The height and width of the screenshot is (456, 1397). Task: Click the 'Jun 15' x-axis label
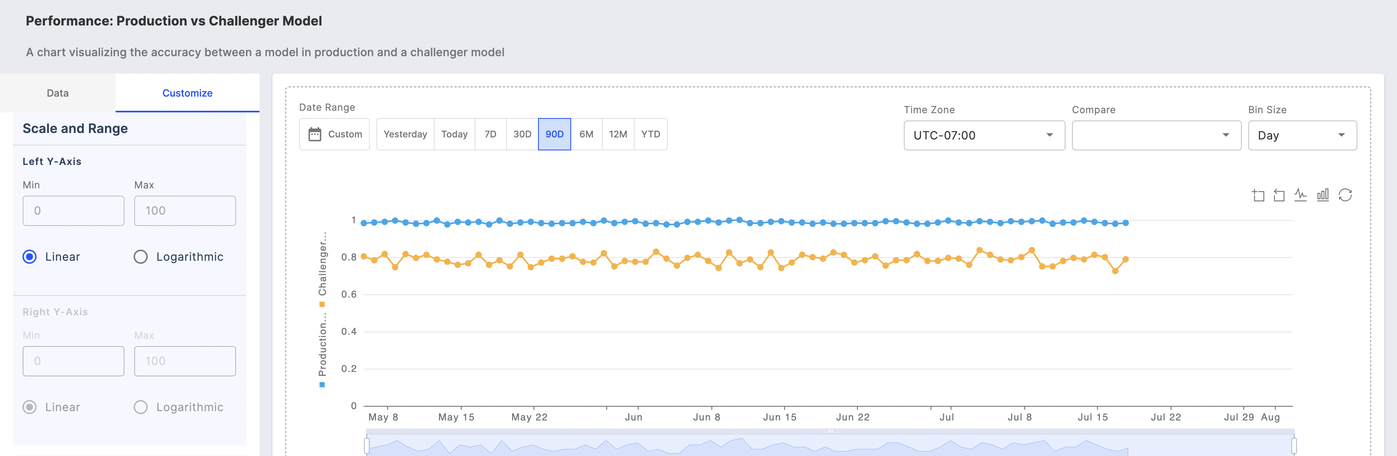click(x=779, y=417)
